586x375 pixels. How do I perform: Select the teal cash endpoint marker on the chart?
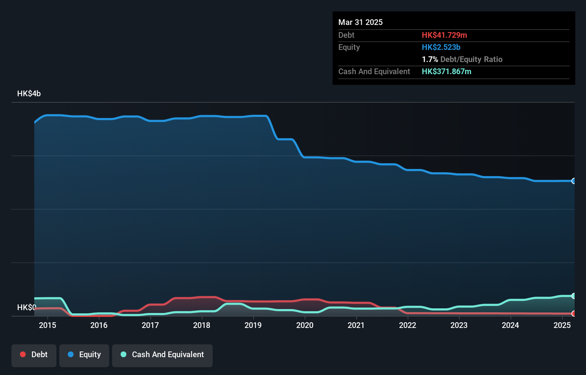pyautogui.click(x=573, y=296)
